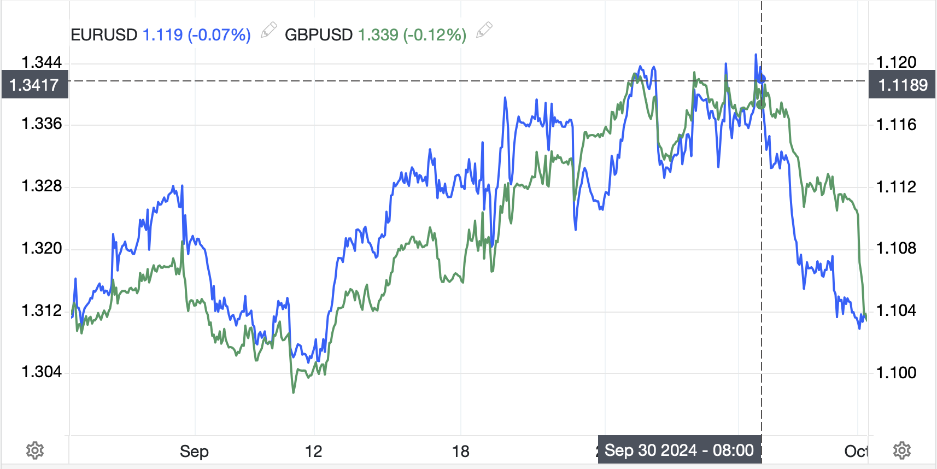Click the 12 date tick on time axis

pyautogui.click(x=314, y=452)
